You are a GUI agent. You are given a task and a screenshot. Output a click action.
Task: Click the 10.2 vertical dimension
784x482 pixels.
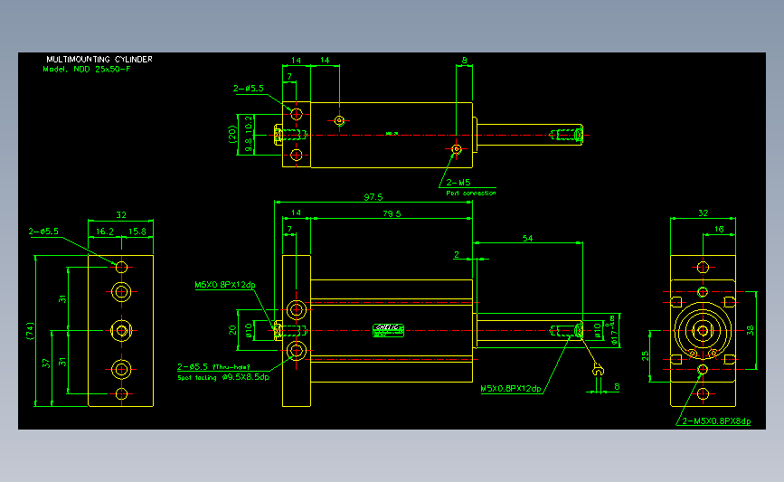tap(249, 126)
